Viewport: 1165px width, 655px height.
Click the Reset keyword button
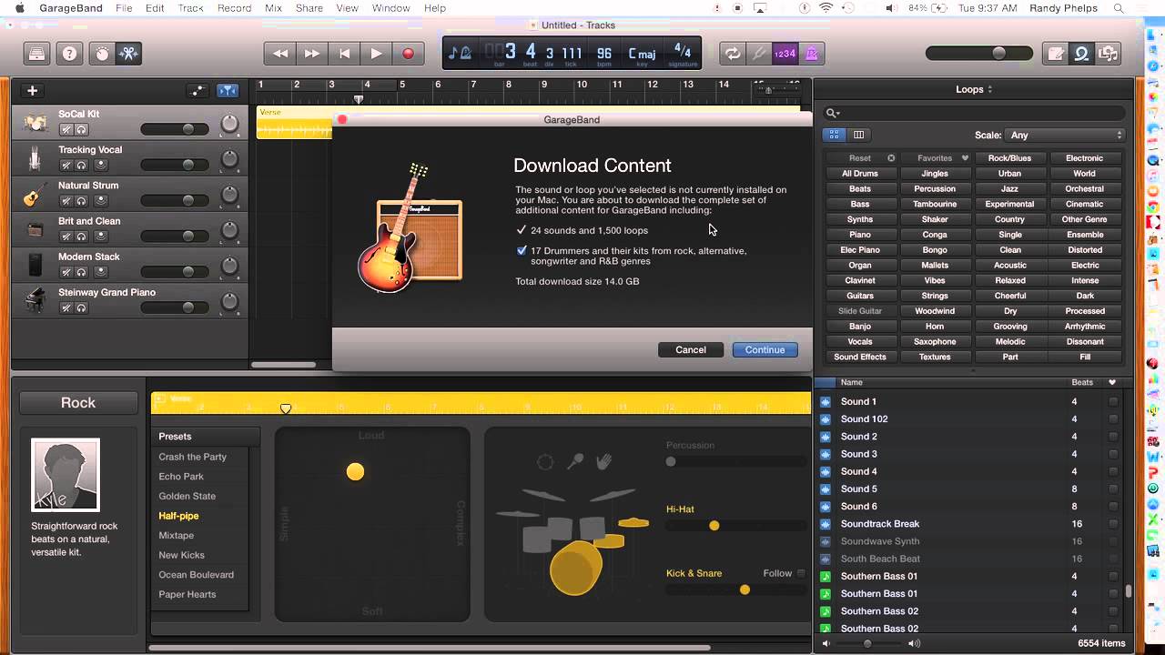point(860,158)
